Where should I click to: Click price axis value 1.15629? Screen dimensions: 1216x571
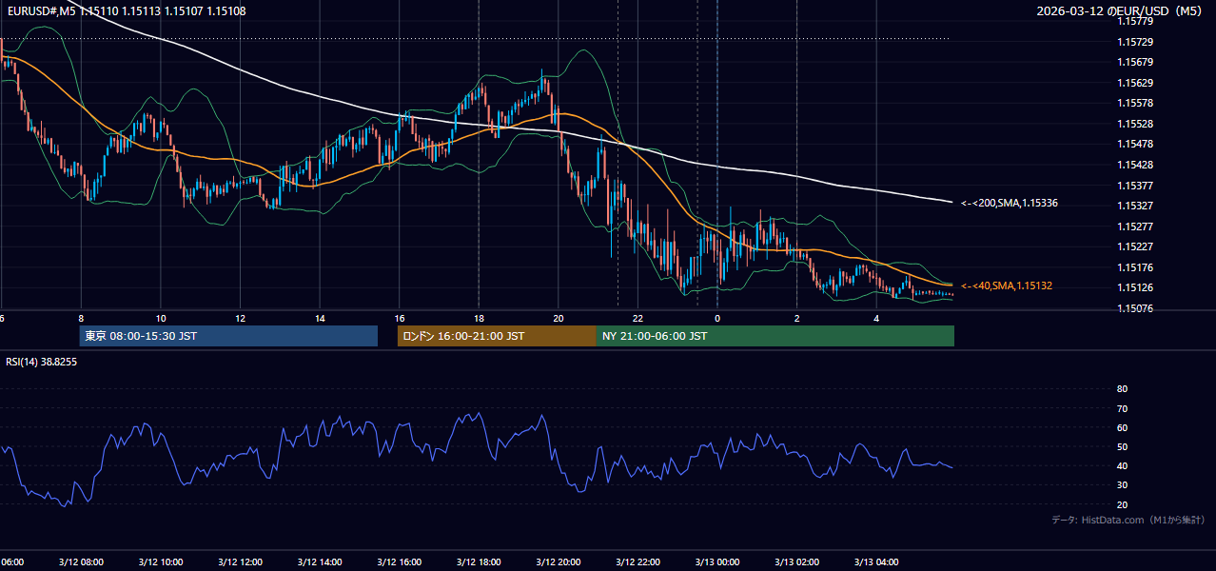tap(1135, 84)
